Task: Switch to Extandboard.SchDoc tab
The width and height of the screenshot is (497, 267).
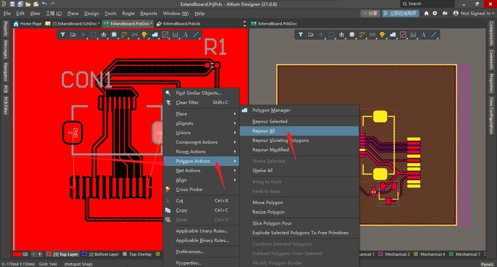Action: tap(72, 23)
